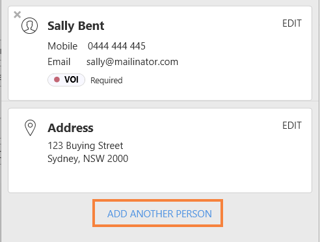Click the person avatar icon
Screen dimensions: 320x242
pos(29,25)
